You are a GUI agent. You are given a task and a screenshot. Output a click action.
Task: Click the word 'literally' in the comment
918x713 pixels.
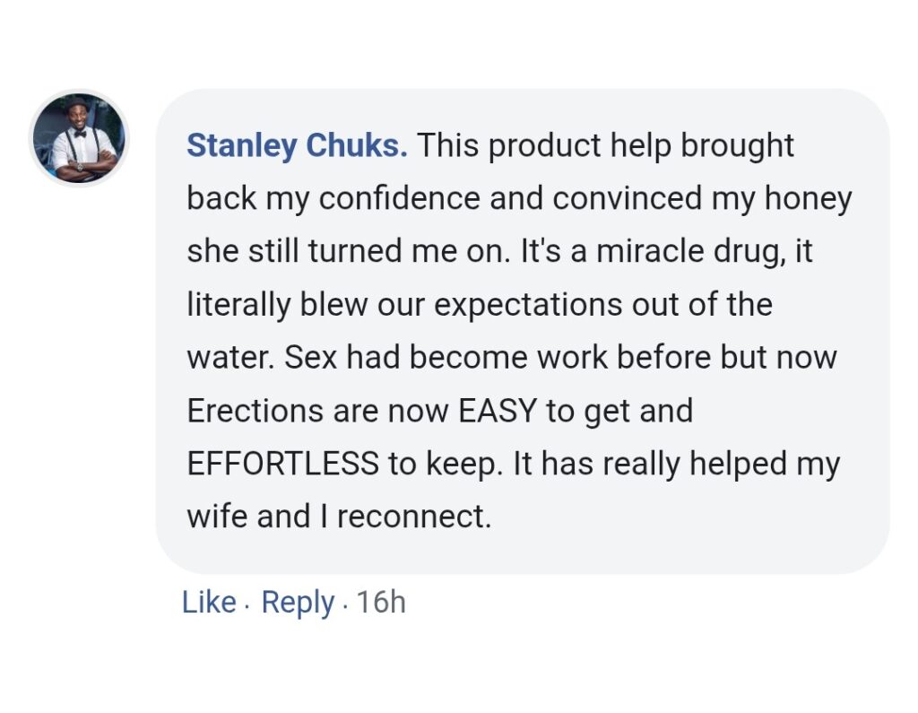point(238,305)
